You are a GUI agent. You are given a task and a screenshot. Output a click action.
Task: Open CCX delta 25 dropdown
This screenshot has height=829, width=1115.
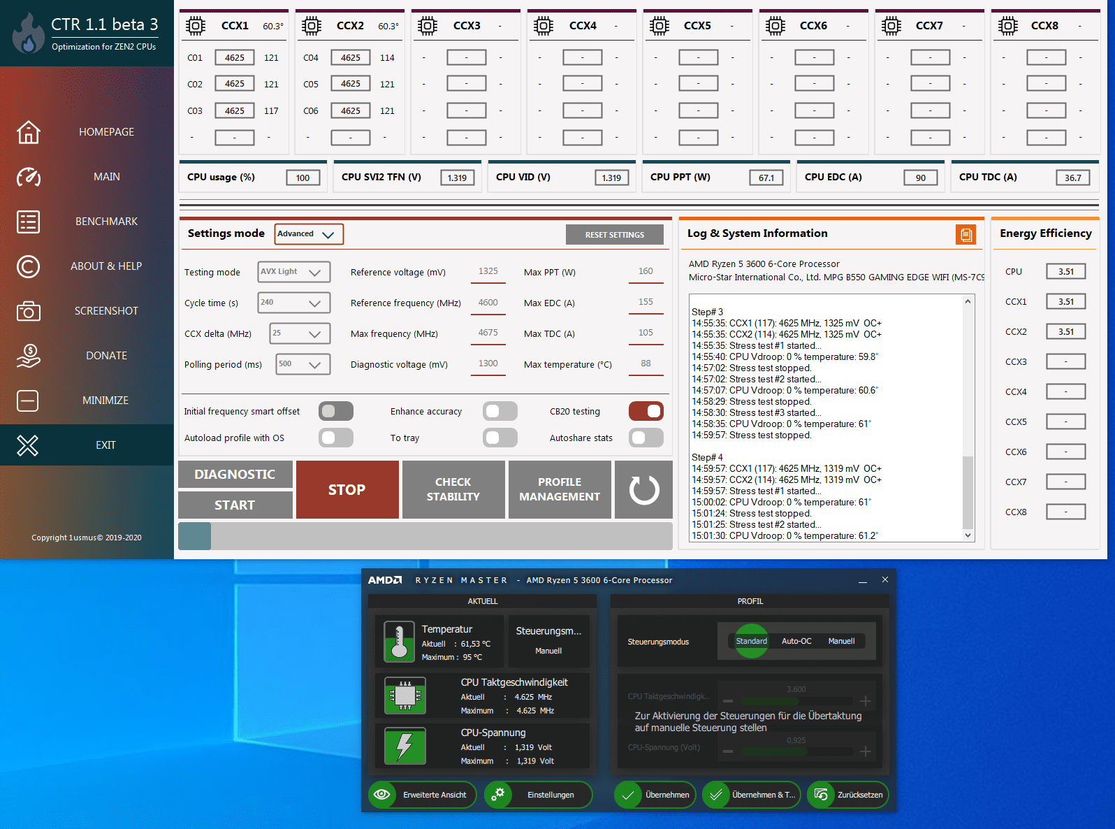300,333
